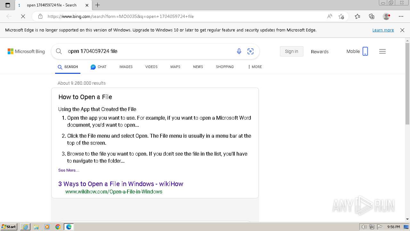Click the 9:56 PM clock
The height and width of the screenshot is (231, 410).
click(394, 227)
